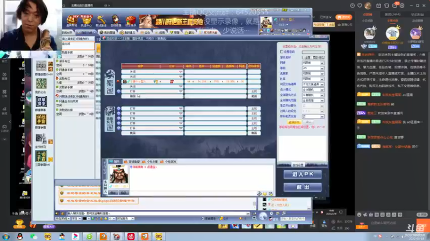Open the 全体随机范围 dropdown
Screen dimensions: 430x241
(x=313, y=100)
